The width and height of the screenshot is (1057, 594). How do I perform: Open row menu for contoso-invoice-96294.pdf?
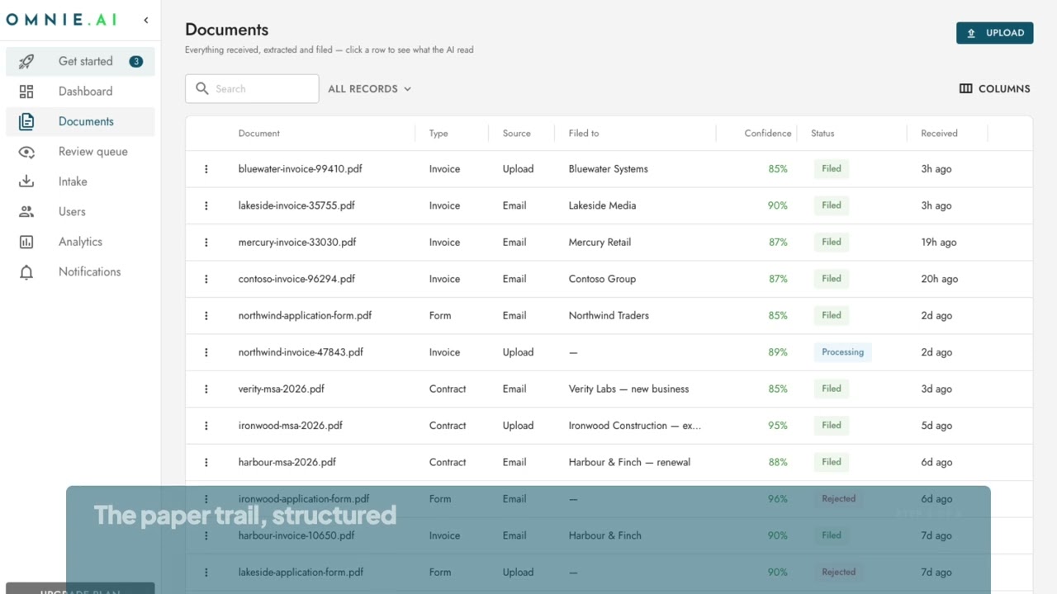[x=206, y=279]
